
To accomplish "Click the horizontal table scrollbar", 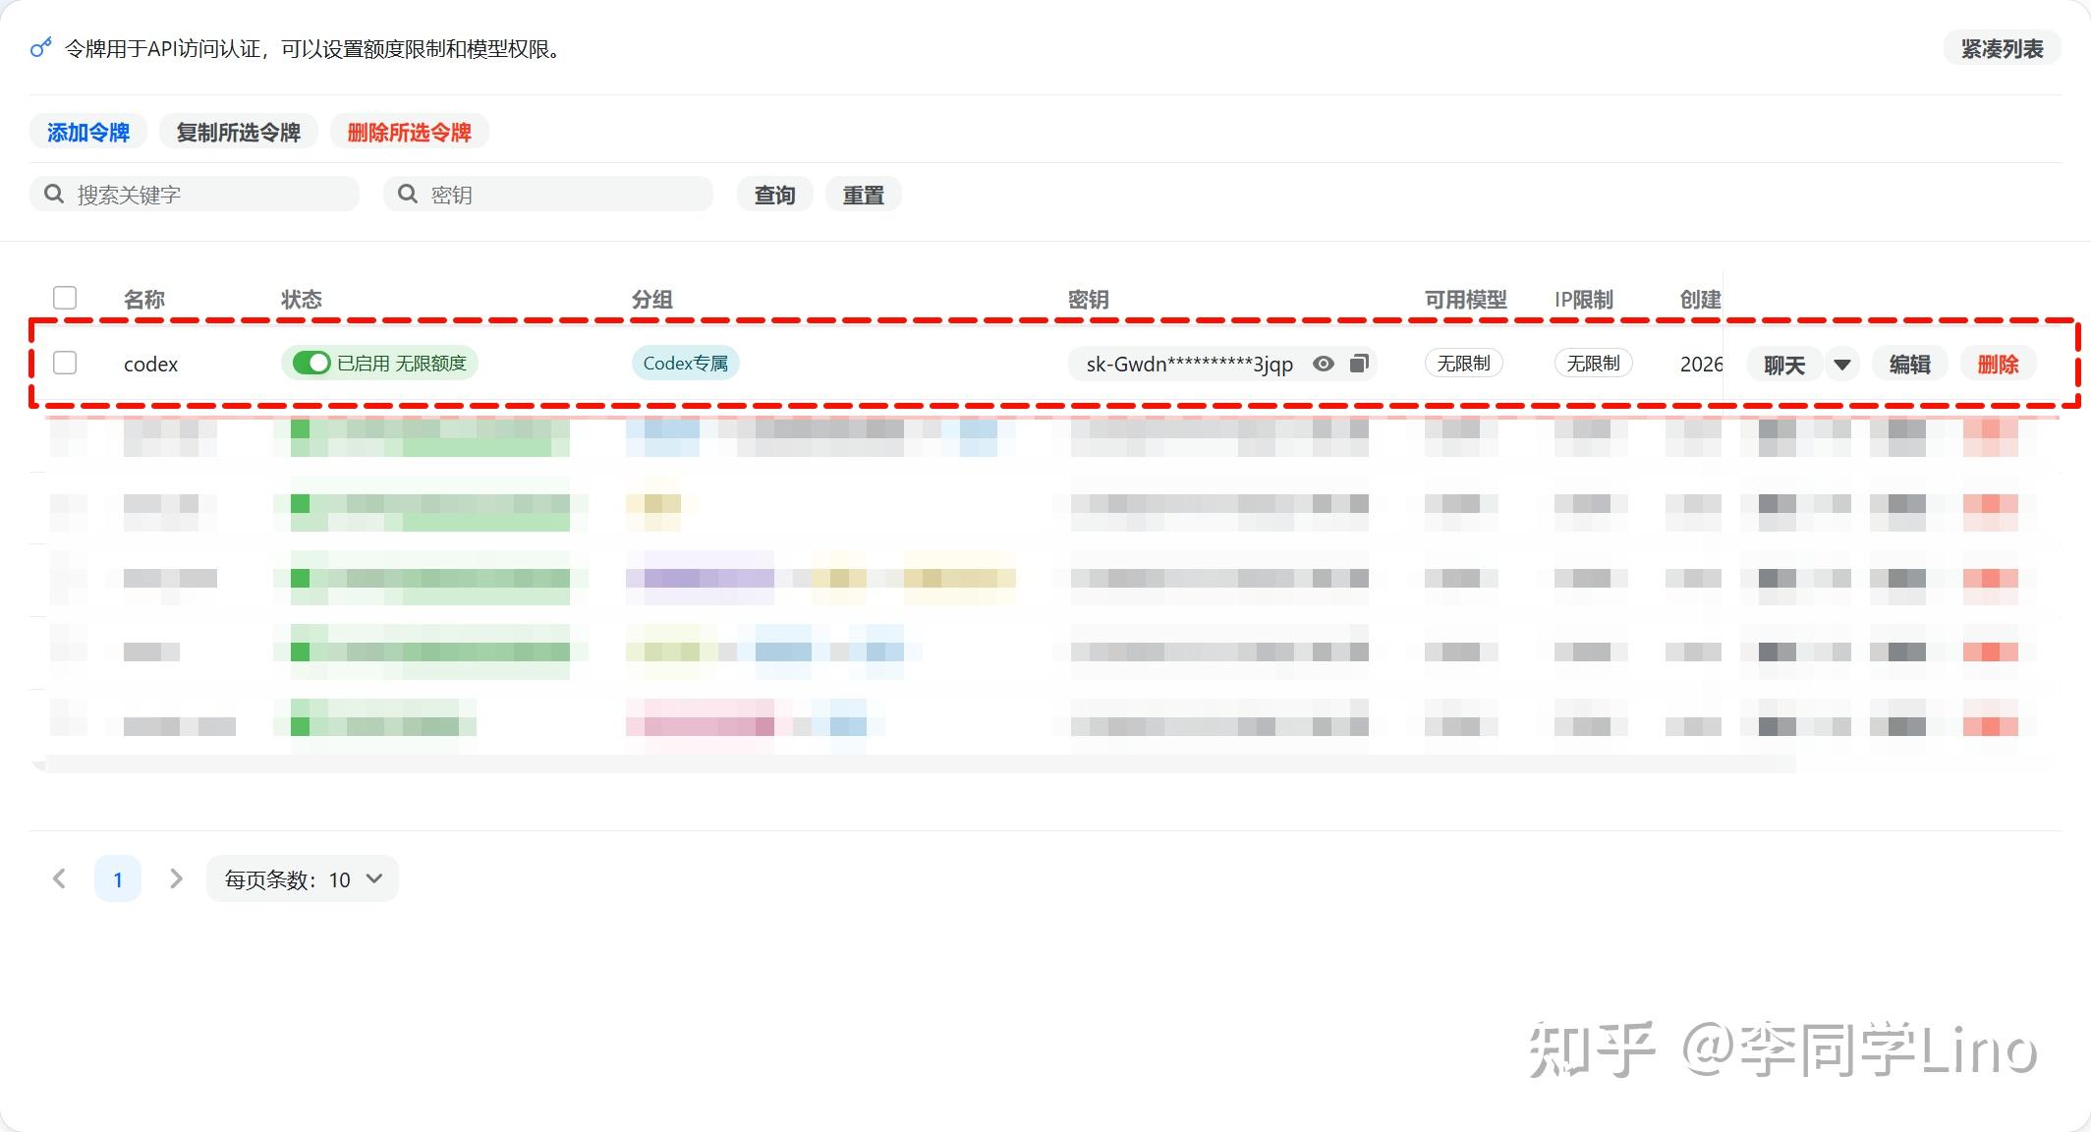I will click(x=914, y=764).
